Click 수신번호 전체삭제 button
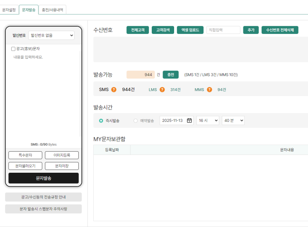This screenshot has width=308, height=227. pyautogui.click(x=280, y=30)
